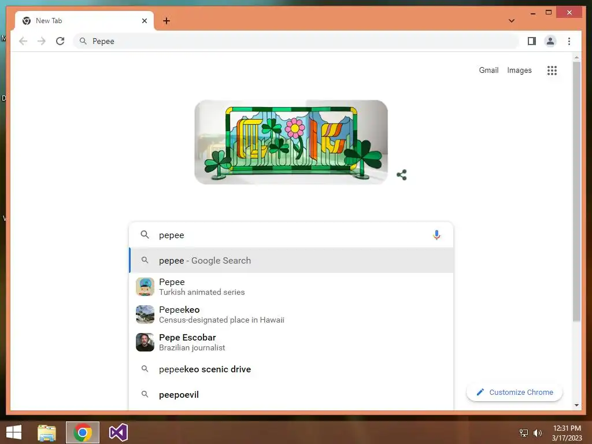This screenshot has width=592, height=444.
Task: Expand the tab search dropdown chevron
Action: [x=512, y=21]
